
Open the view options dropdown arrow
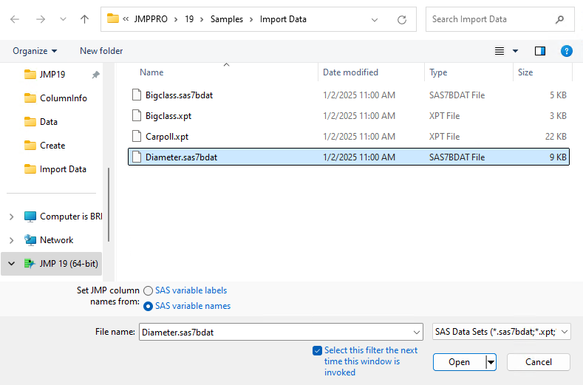[x=515, y=51]
